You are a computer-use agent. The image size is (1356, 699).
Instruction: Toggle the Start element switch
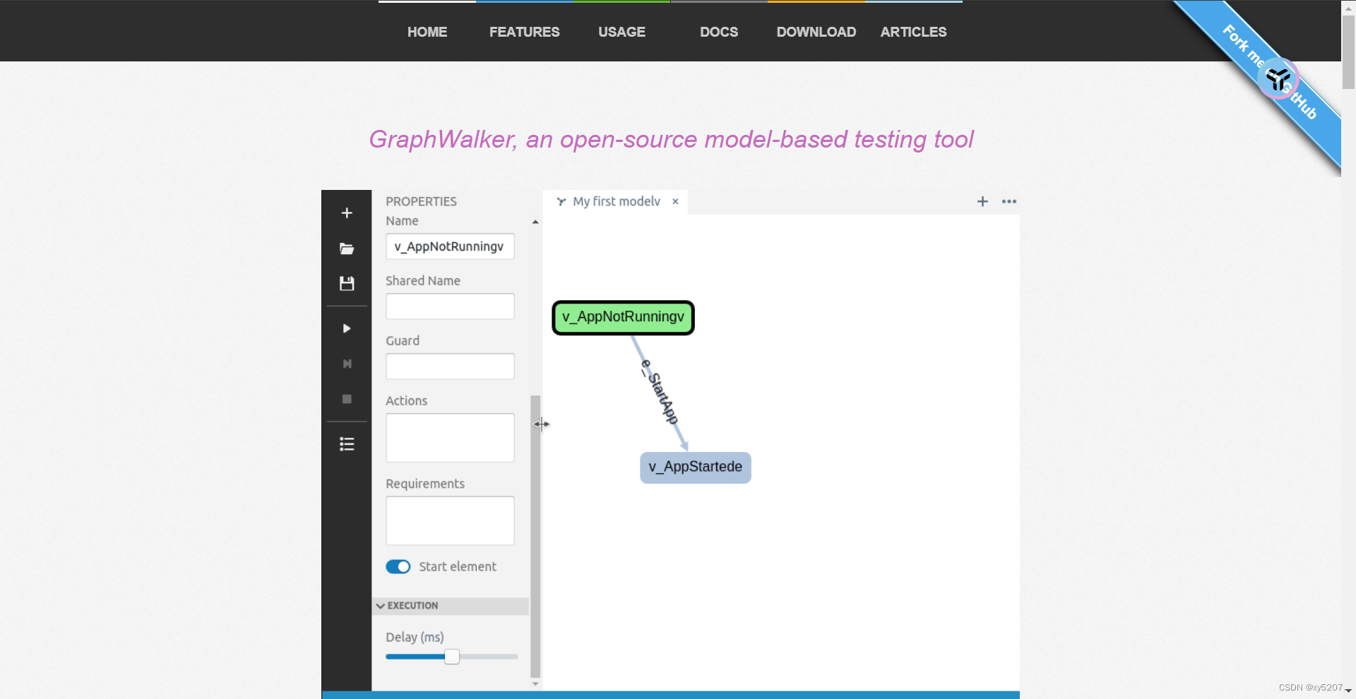tap(398, 567)
